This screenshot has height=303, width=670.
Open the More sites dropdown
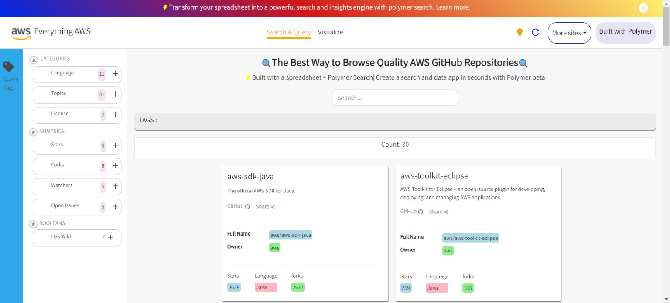[569, 33]
